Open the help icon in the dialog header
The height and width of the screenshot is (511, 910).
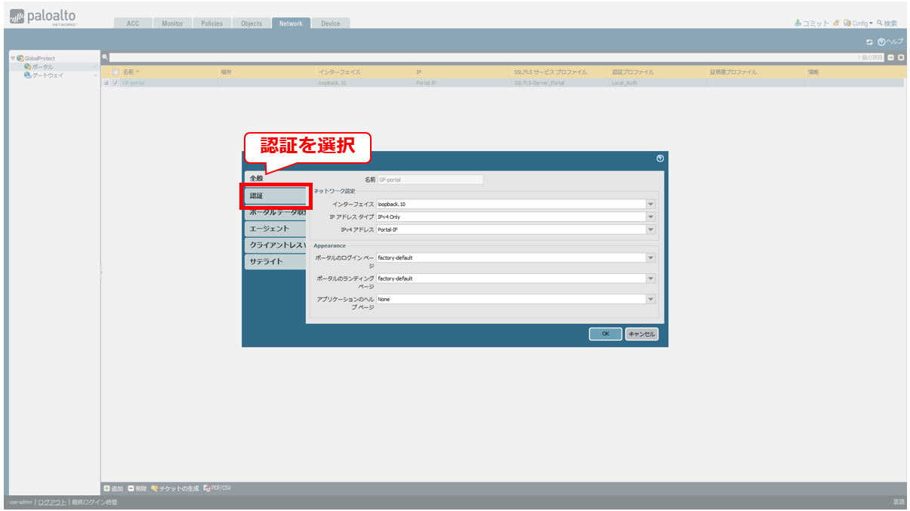(x=660, y=159)
